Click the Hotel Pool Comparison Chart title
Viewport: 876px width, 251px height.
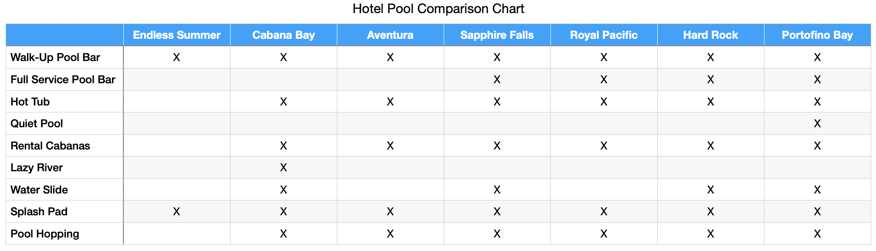[438, 9]
